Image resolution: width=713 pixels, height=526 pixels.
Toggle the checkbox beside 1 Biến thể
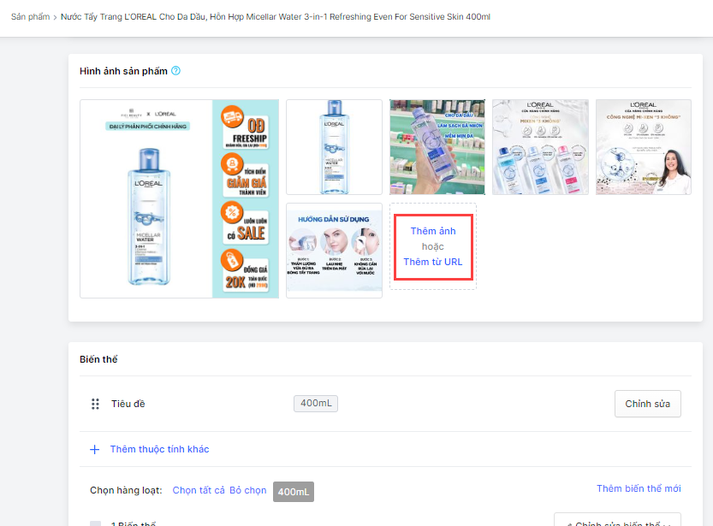(96, 523)
